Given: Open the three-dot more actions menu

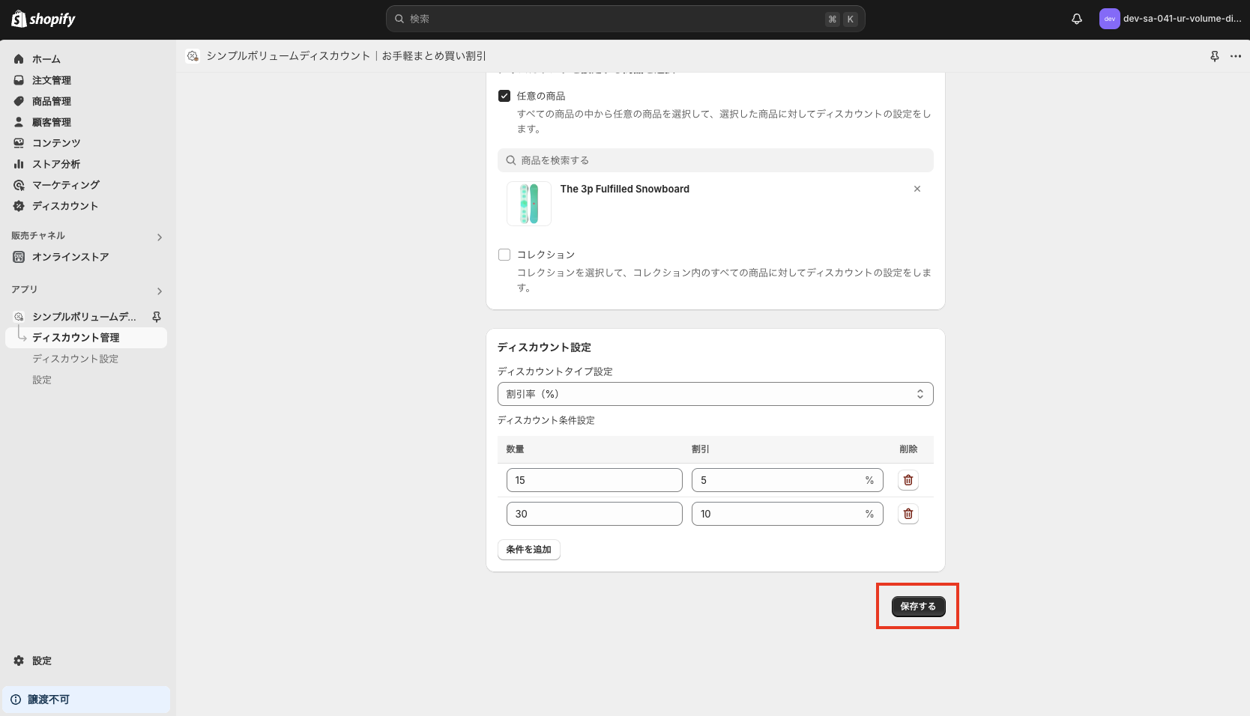Looking at the screenshot, I should coord(1236,56).
